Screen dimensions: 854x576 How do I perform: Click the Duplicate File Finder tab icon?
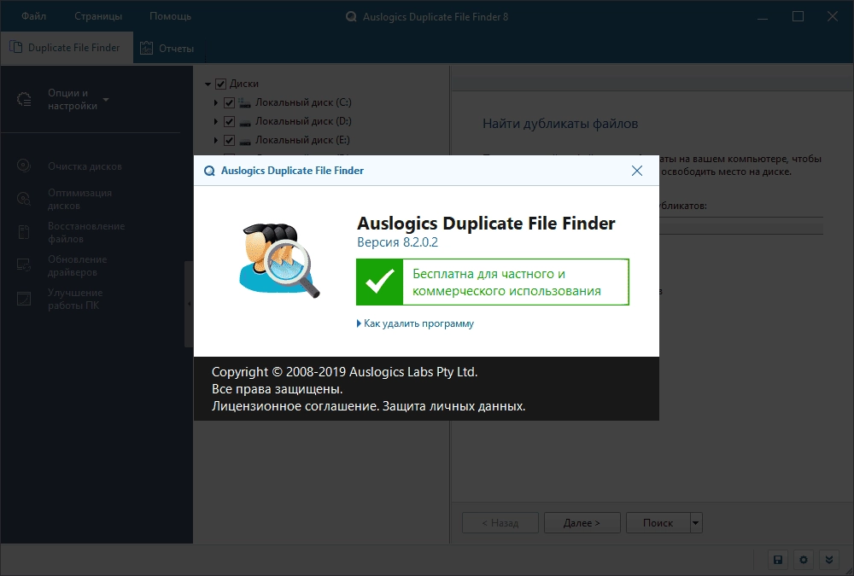click(15, 48)
